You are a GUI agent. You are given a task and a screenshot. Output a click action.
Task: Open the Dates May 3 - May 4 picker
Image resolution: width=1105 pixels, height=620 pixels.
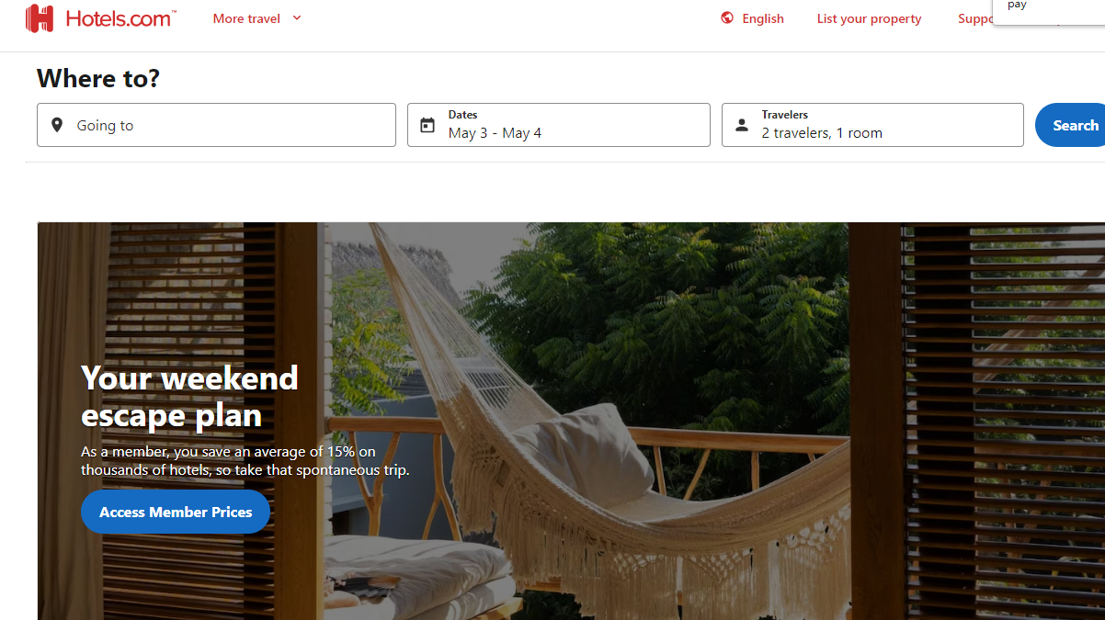point(559,125)
